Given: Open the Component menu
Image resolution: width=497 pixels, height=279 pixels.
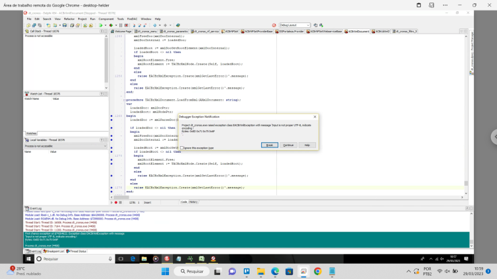Looking at the screenshot, I should 106,19.
